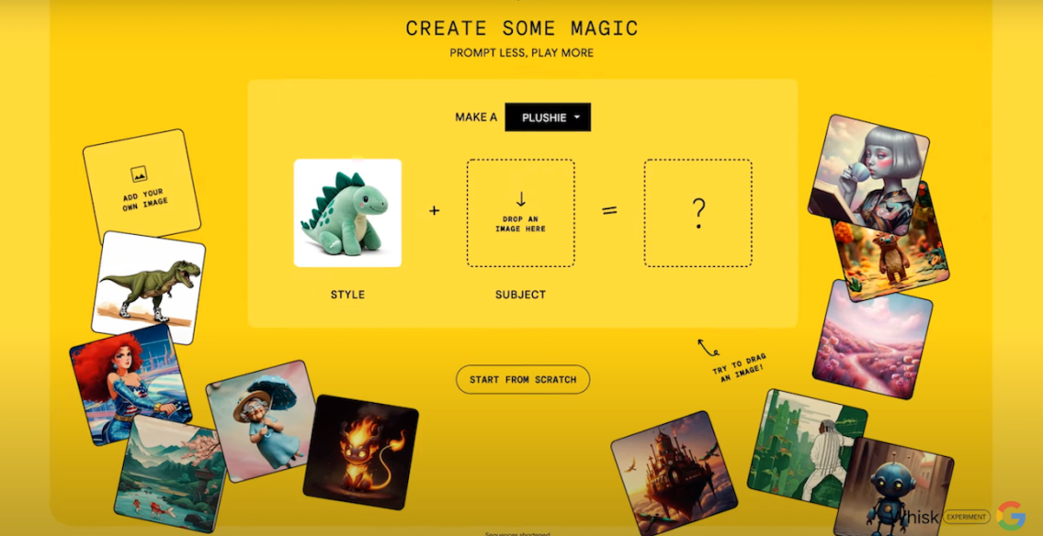Click the Start From Scratch button
Image resolution: width=1043 pixels, height=536 pixels.
(523, 380)
